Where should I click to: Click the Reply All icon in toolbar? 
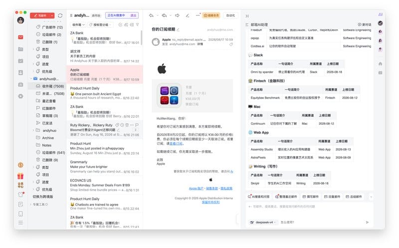[165, 15]
